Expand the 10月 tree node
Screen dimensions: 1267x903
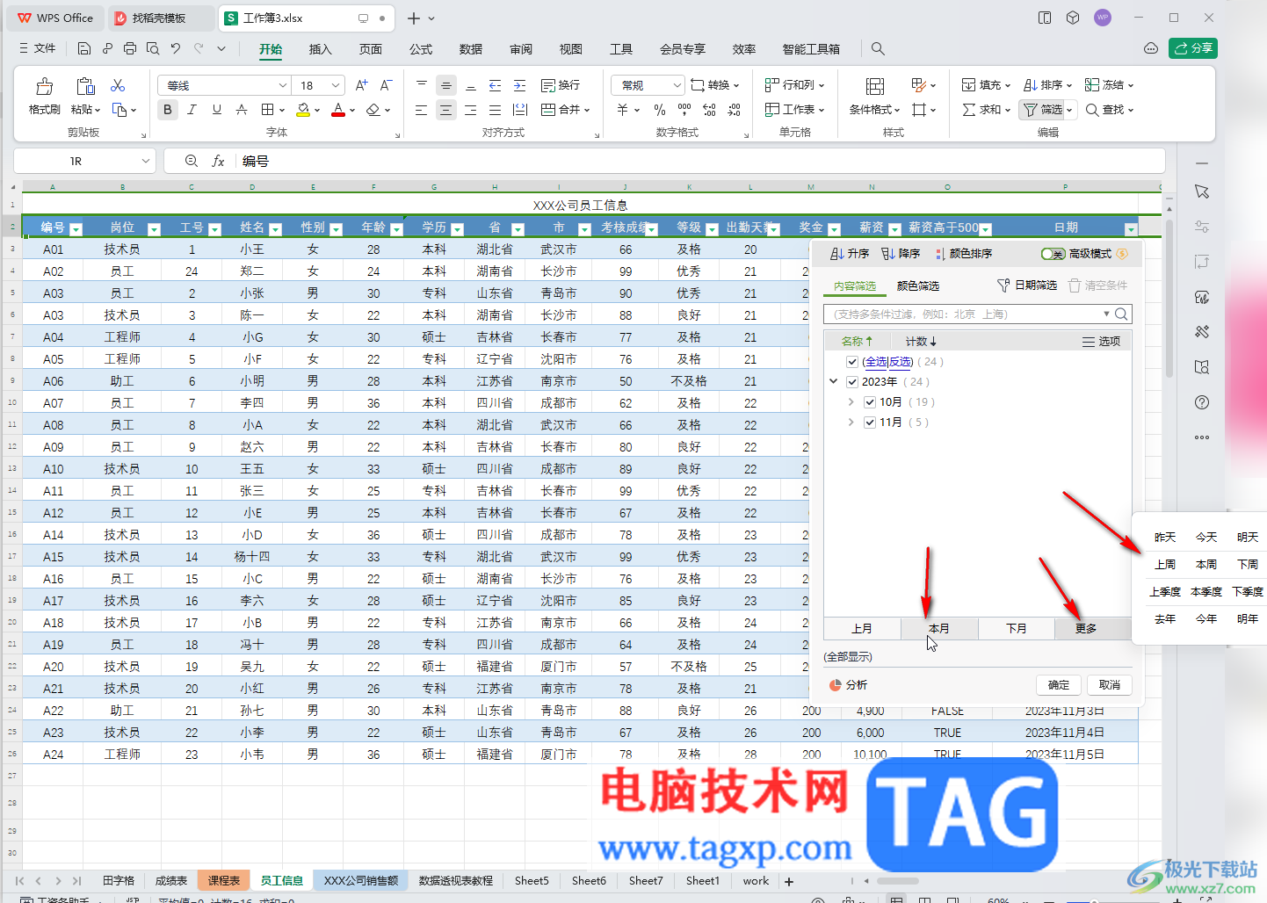tap(851, 402)
